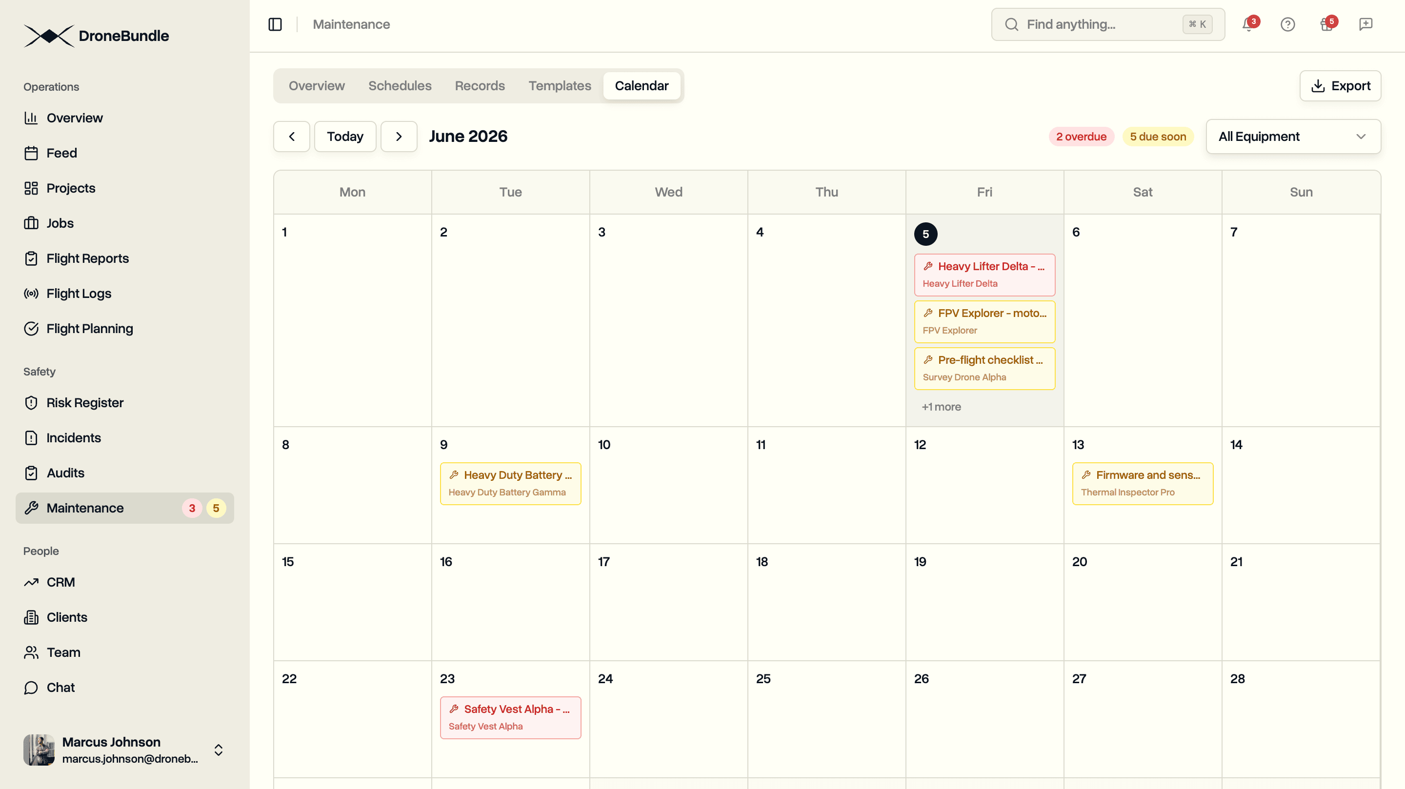Open the FPV Explorer motor event
The height and width of the screenshot is (789, 1405).
tap(984, 322)
